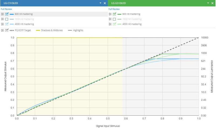Click the C3 '4000 nit mastering' label
Screen dimensions: 216x128
[x=24, y=24]
